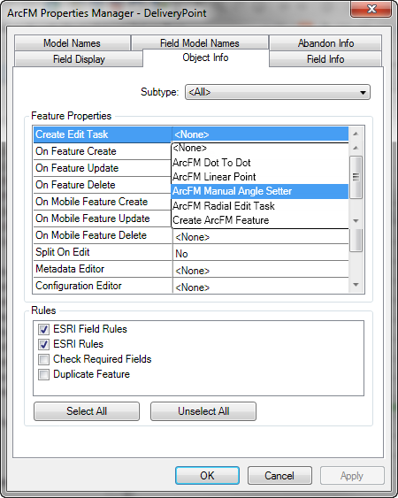Viewport: 398px width, 498px height.
Task: Open the Subtype dropdown
Action: (x=278, y=92)
